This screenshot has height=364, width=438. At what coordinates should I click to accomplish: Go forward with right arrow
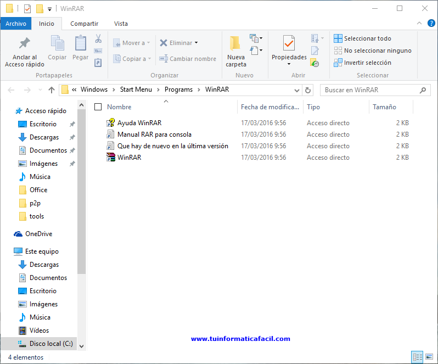coord(27,90)
